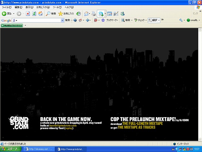
Task: Open the Edit (編集) menu
Action: (x=19, y=7)
